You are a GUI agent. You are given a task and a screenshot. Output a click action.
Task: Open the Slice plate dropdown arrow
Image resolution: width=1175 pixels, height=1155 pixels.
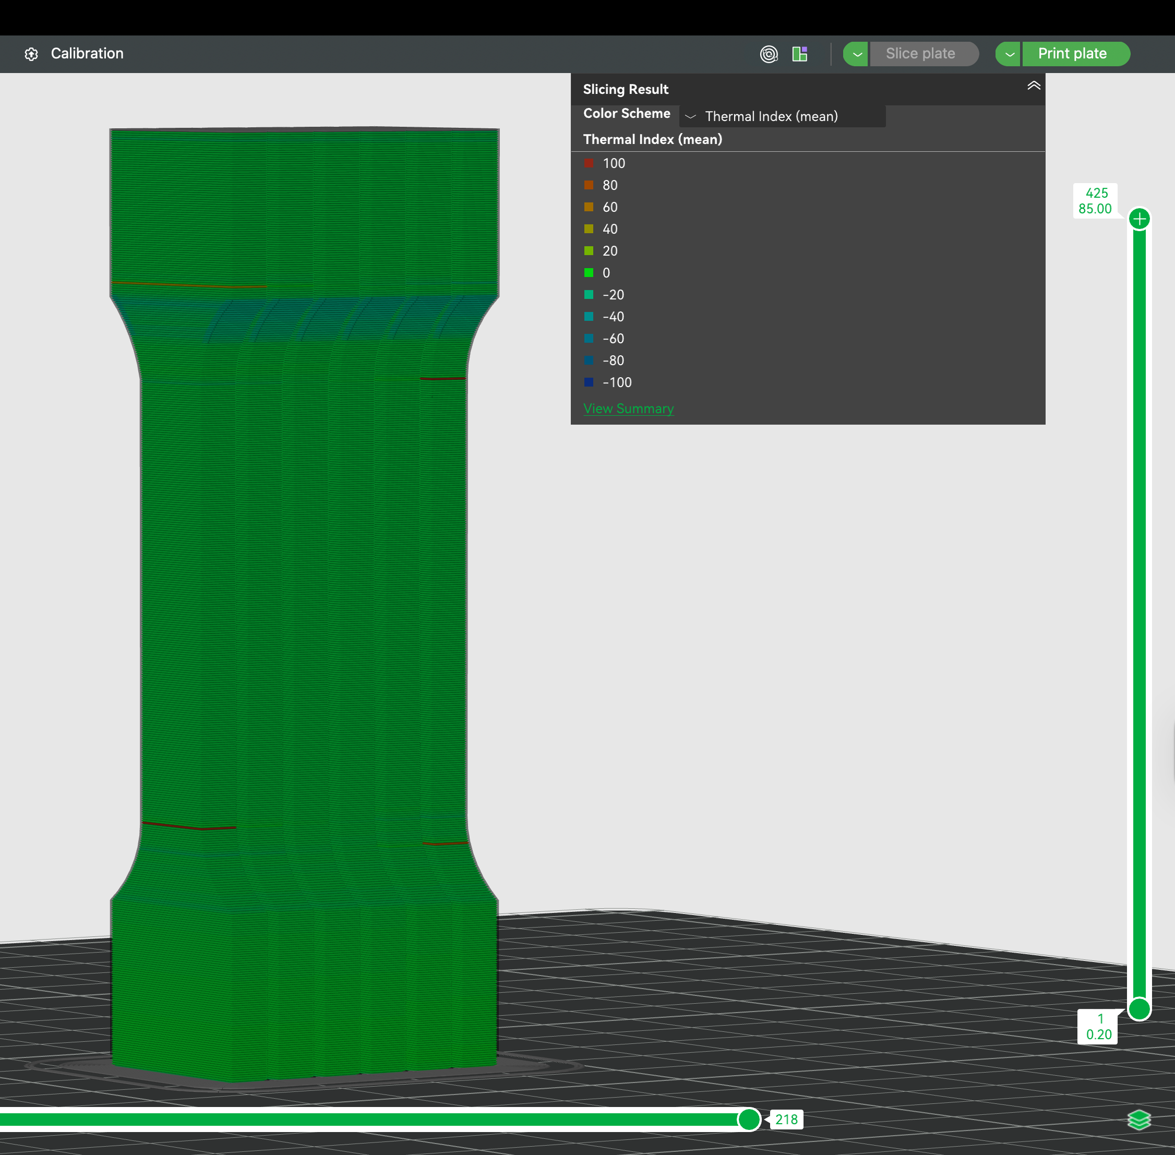point(856,54)
